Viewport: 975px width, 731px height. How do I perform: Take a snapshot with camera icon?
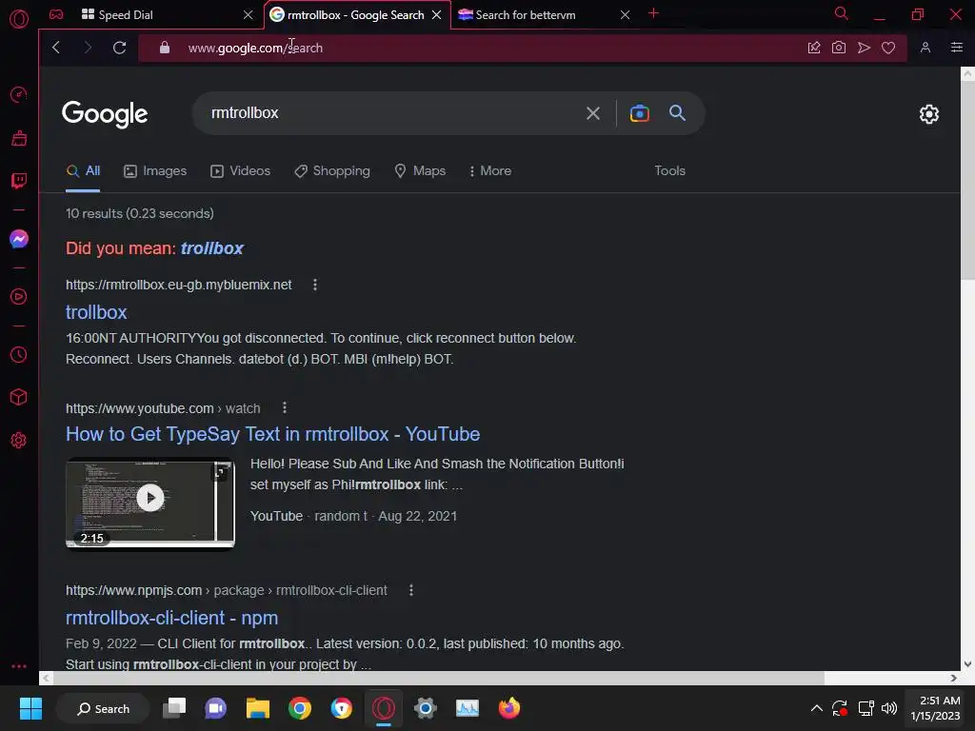(x=838, y=48)
